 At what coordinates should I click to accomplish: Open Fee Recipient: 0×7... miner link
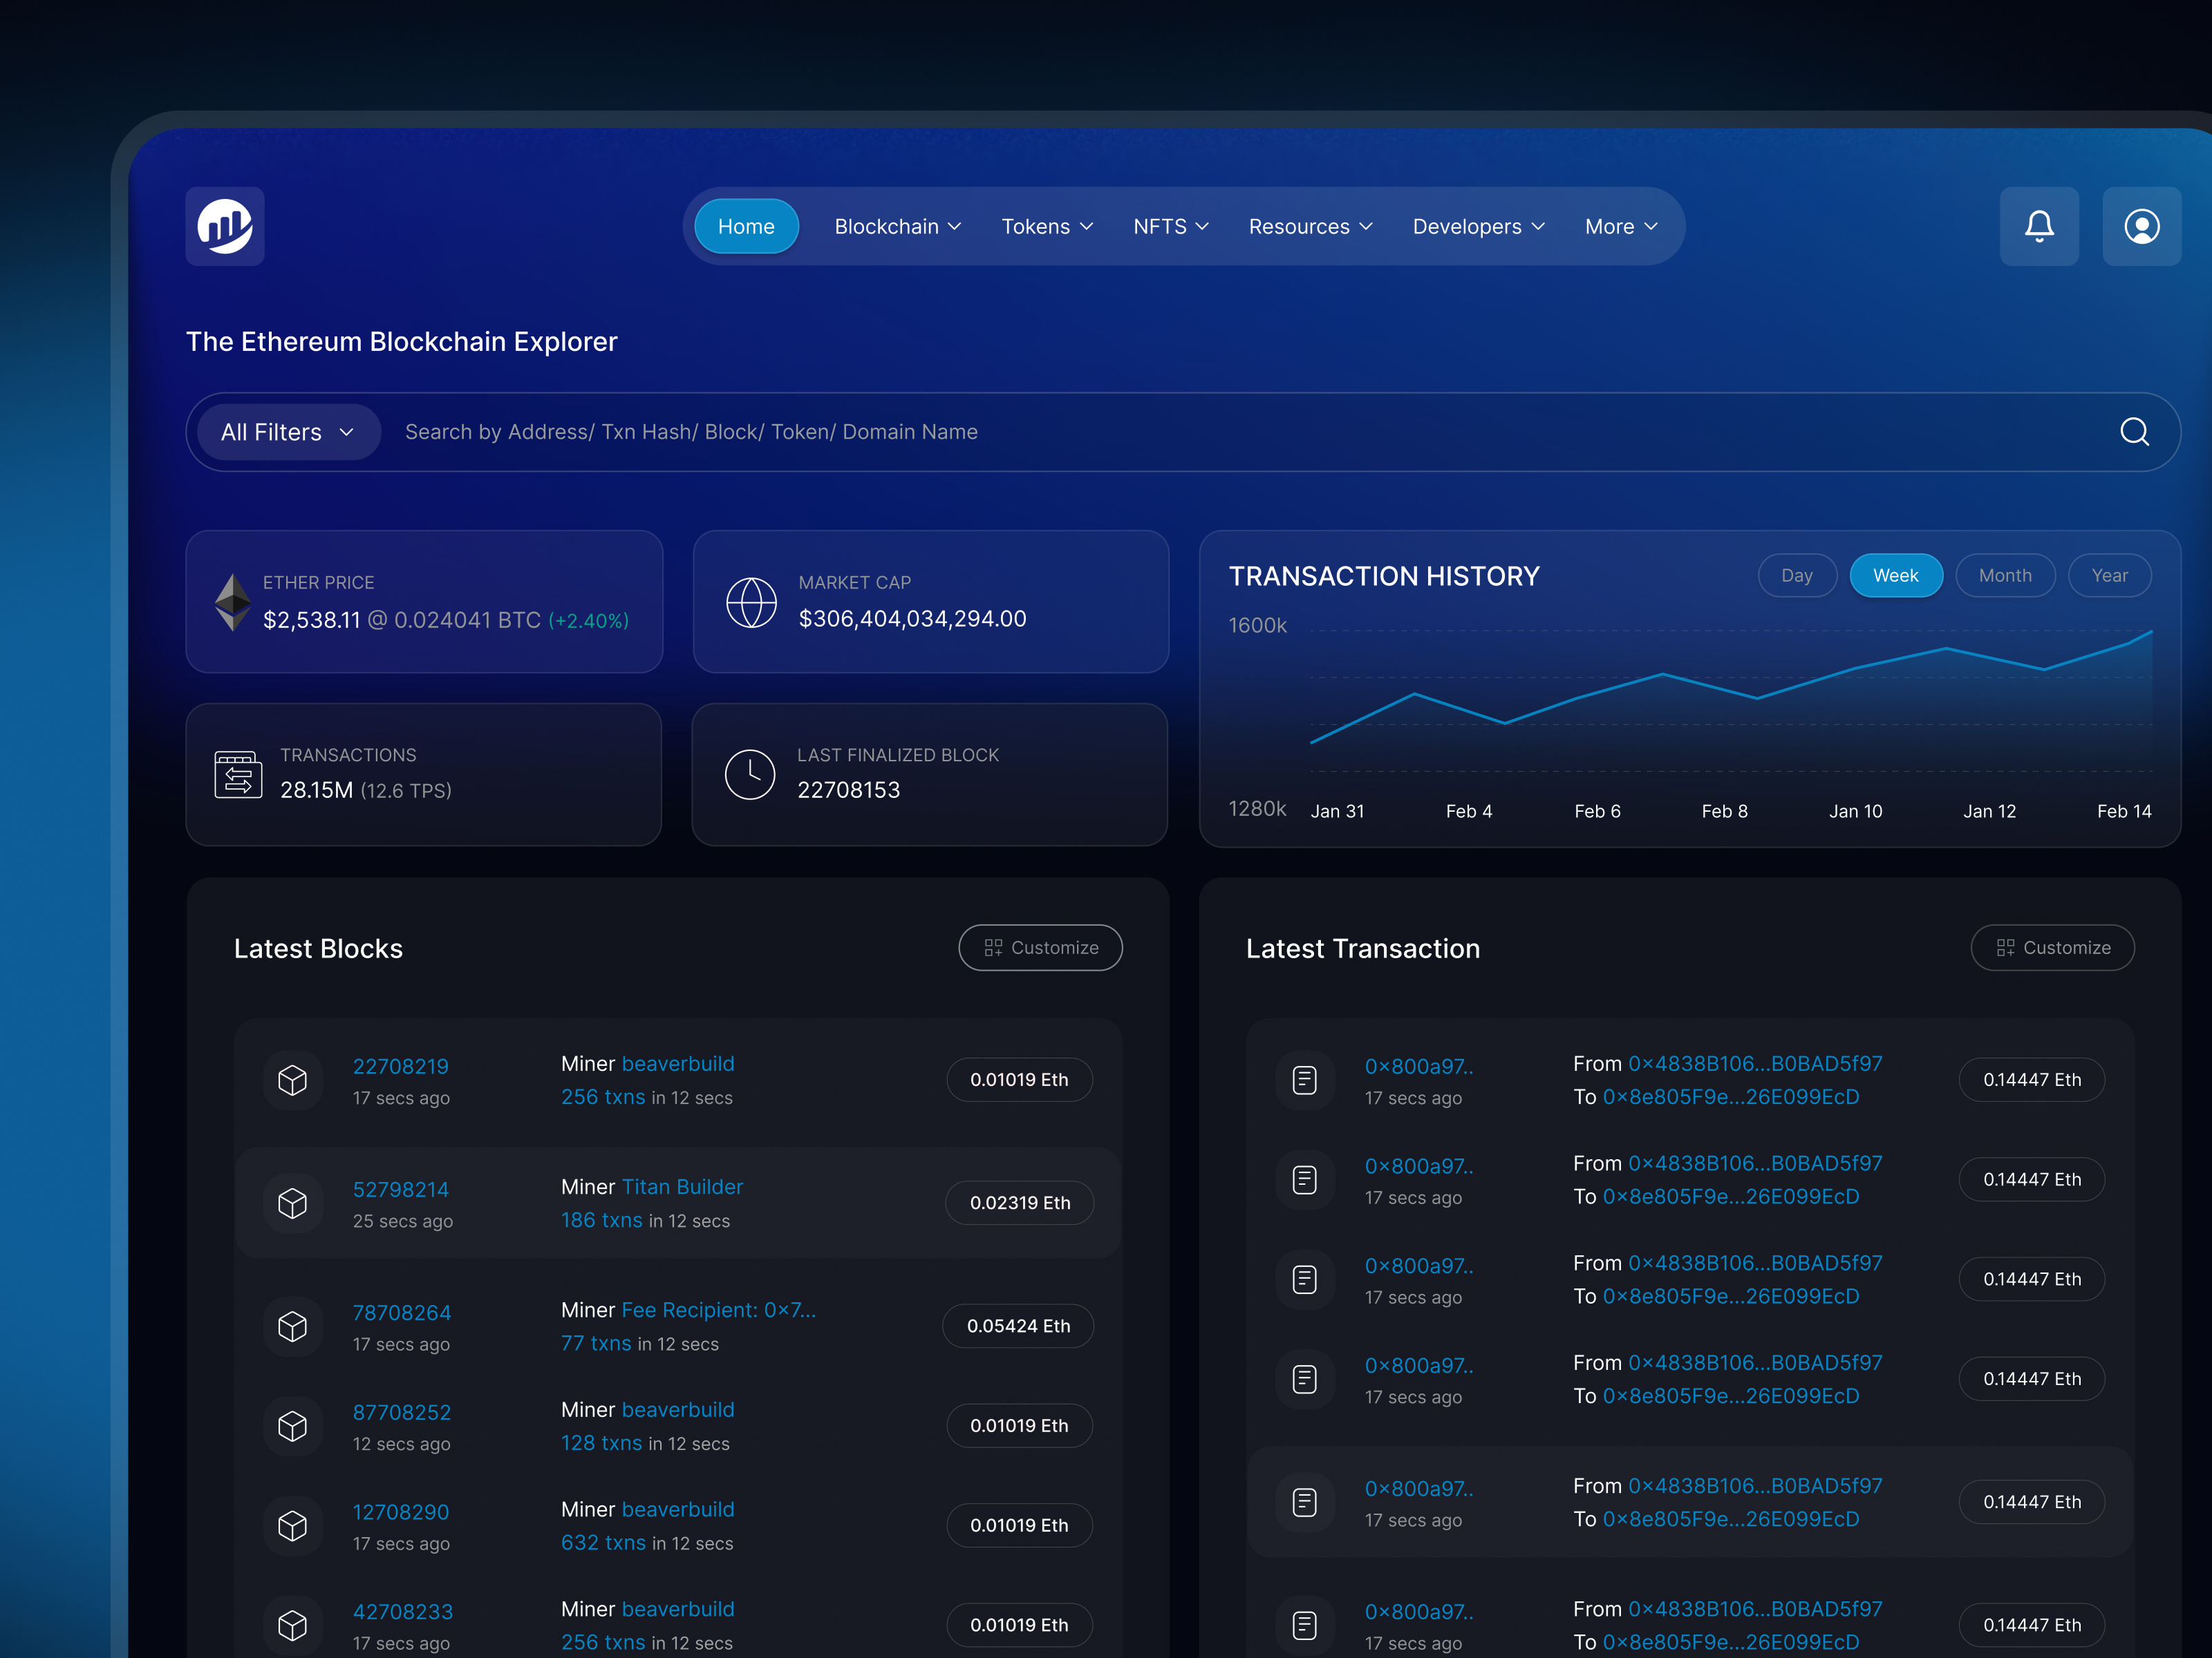tap(718, 1309)
